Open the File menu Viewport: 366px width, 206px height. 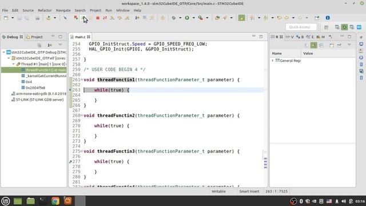(5, 10)
